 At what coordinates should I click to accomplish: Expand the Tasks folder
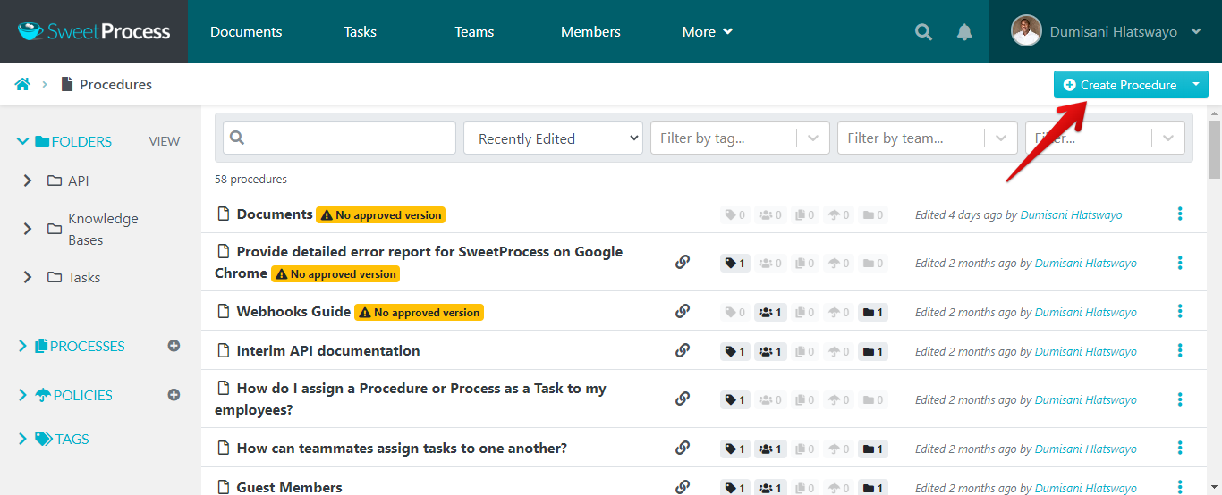point(28,277)
